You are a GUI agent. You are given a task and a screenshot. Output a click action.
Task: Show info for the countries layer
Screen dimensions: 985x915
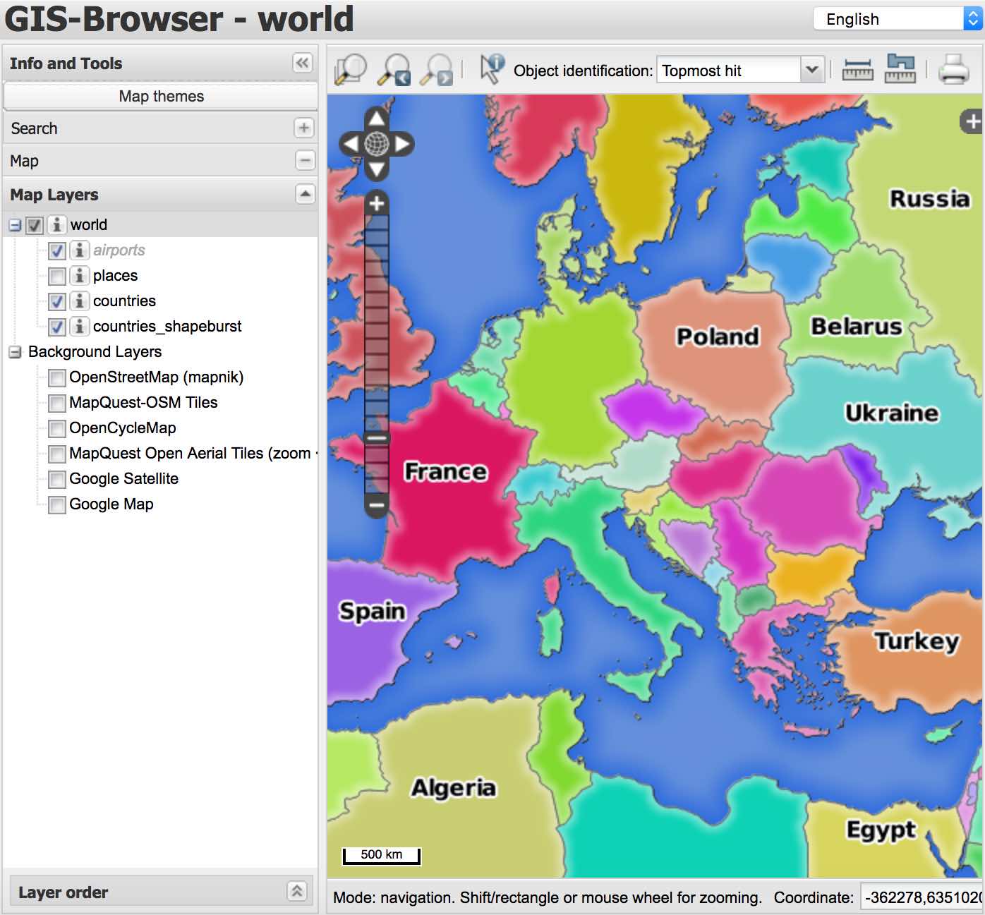80,301
